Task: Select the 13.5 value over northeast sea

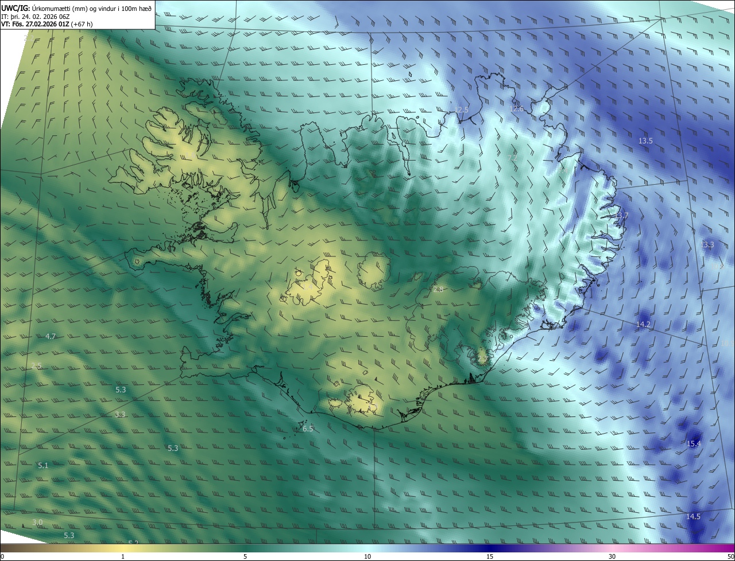Action: [x=645, y=141]
